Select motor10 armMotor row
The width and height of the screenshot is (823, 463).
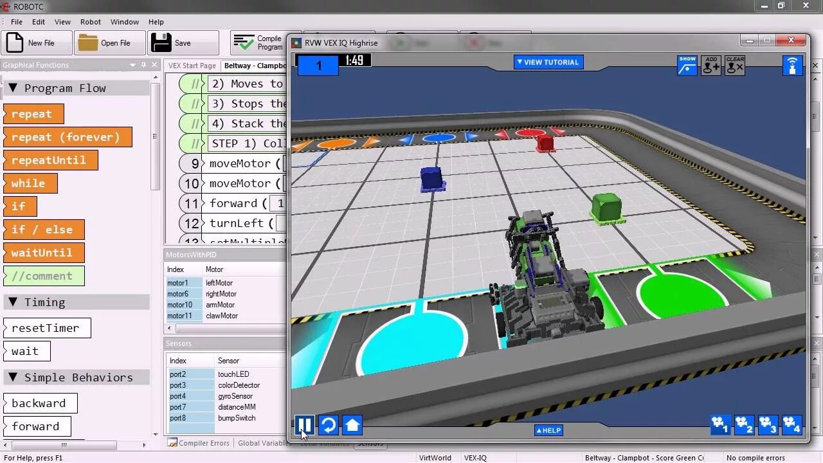tap(226, 305)
